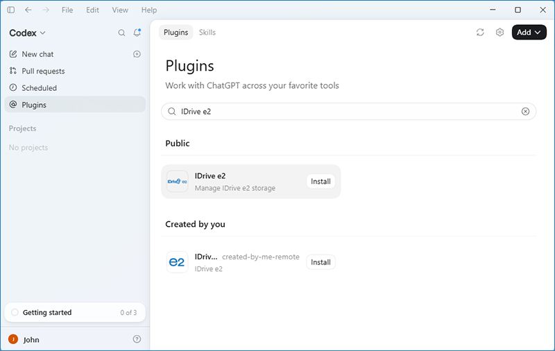Click John's orange avatar icon
Image resolution: width=555 pixels, height=351 pixels.
(13, 339)
